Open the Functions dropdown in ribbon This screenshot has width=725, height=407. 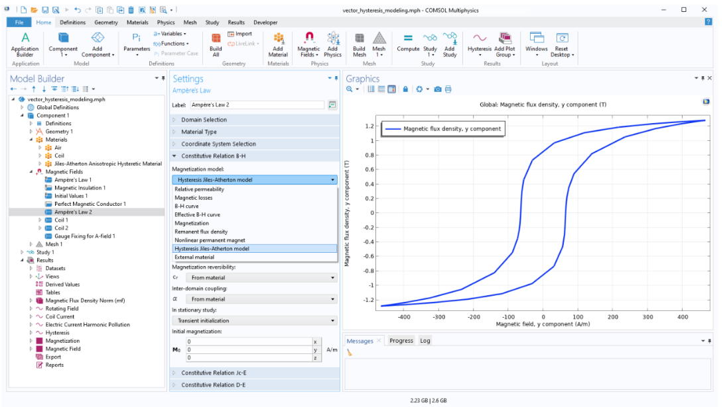[x=171, y=44]
